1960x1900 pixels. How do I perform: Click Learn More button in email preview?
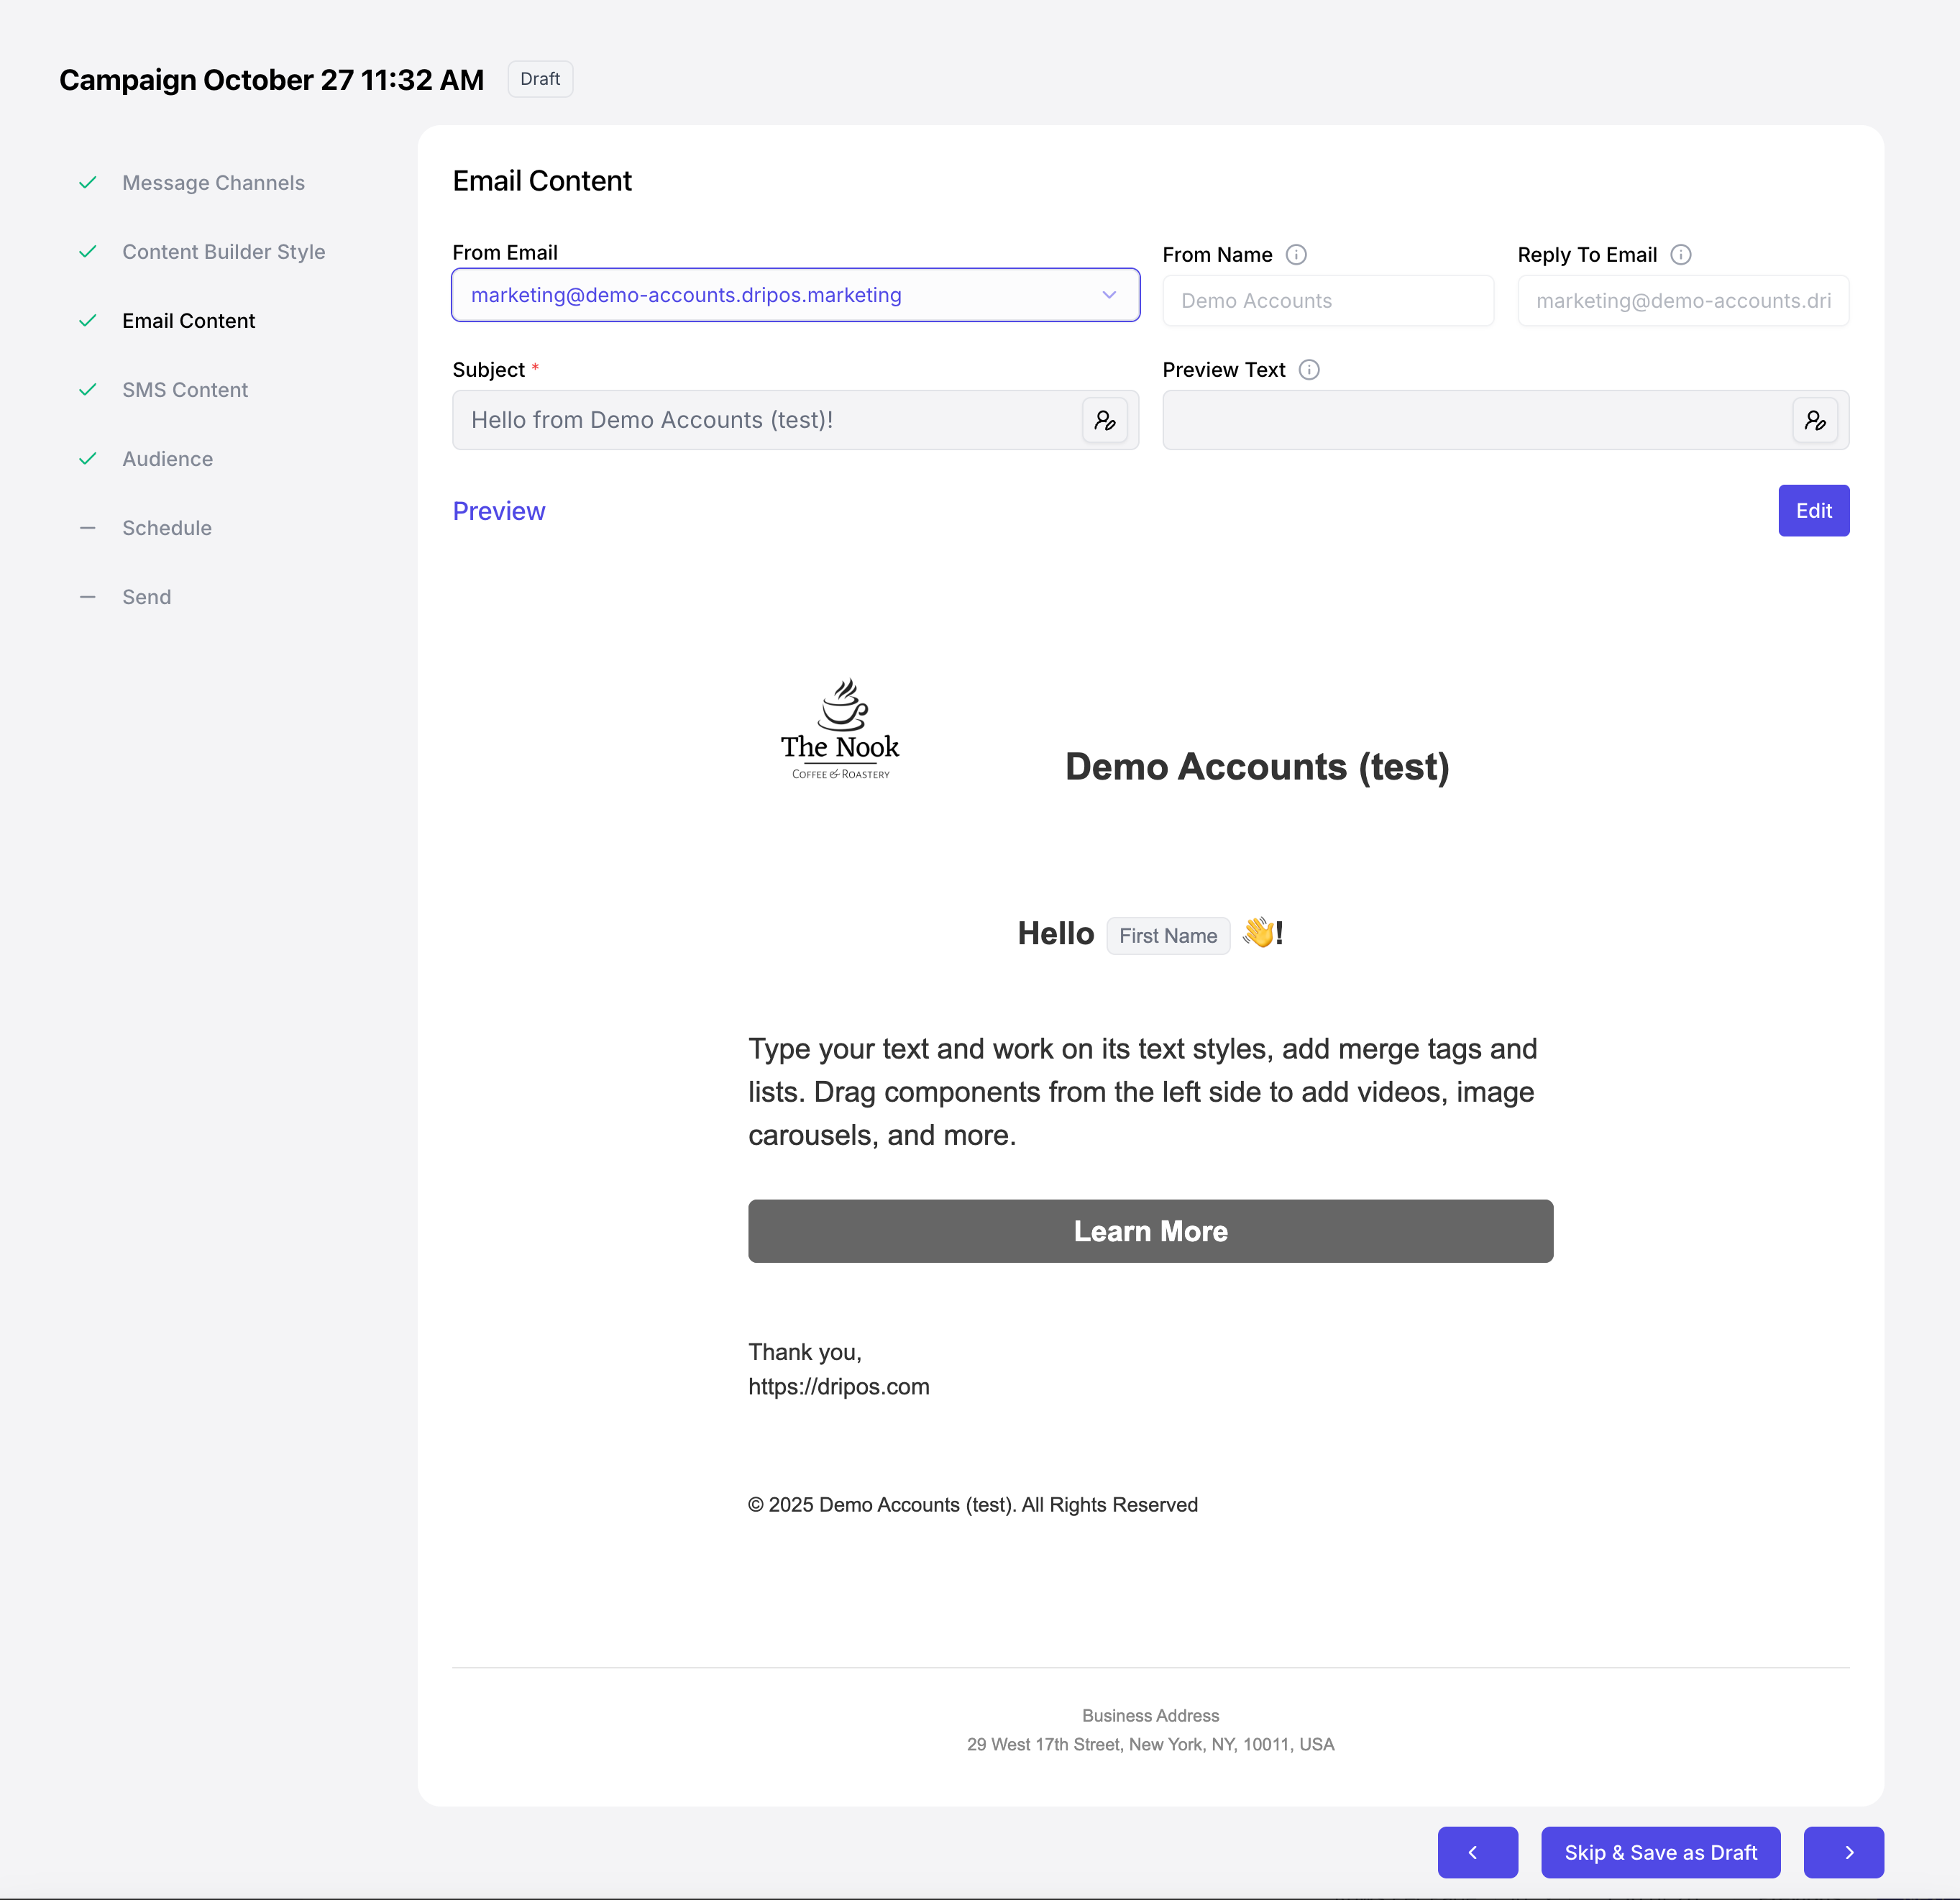pyautogui.click(x=1150, y=1231)
